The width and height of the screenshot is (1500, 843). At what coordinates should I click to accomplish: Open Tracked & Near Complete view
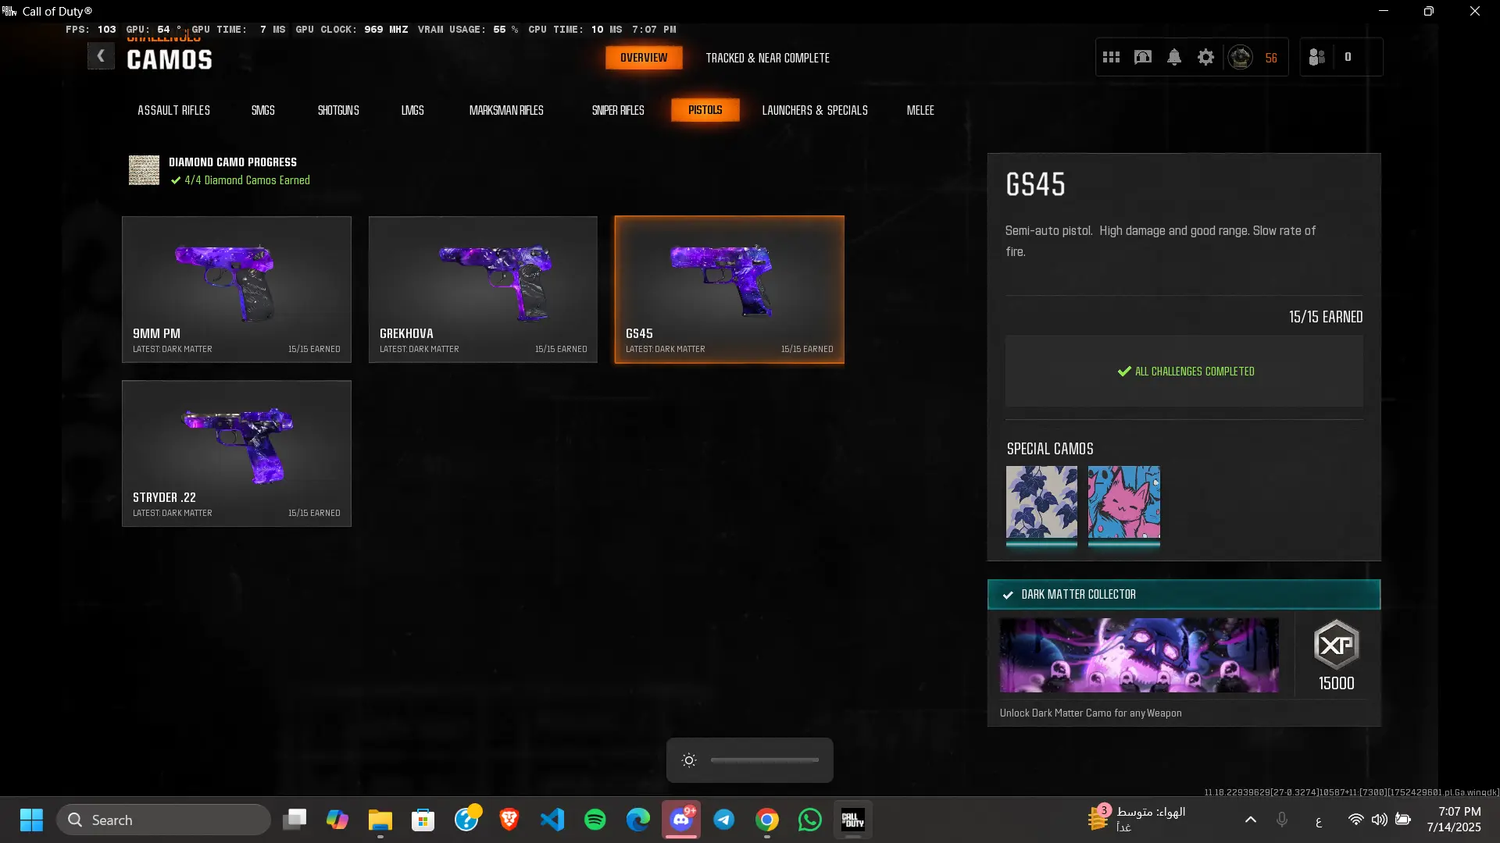[x=767, y=58]
